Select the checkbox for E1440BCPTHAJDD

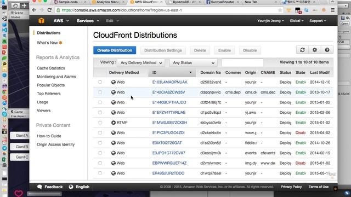click(x=100, y=102)
